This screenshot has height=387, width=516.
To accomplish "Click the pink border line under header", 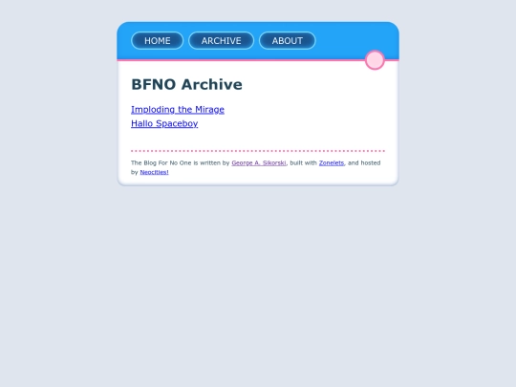I will [240, 60].
